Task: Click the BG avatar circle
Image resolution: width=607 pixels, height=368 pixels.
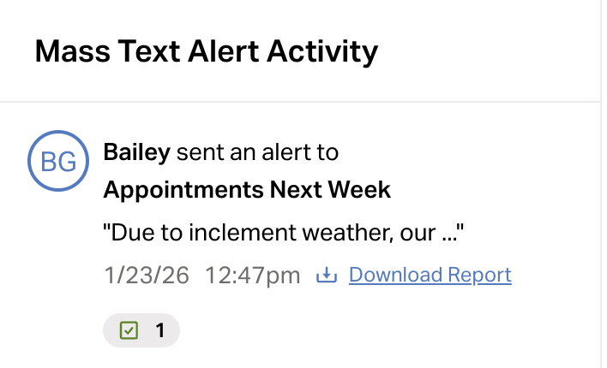Action: 58,160
